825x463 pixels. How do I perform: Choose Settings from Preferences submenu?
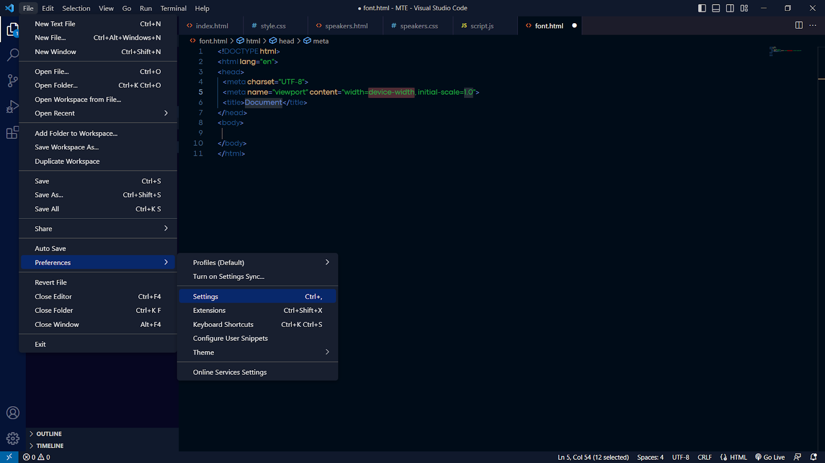pyautogui.click(x=257, y=296)
